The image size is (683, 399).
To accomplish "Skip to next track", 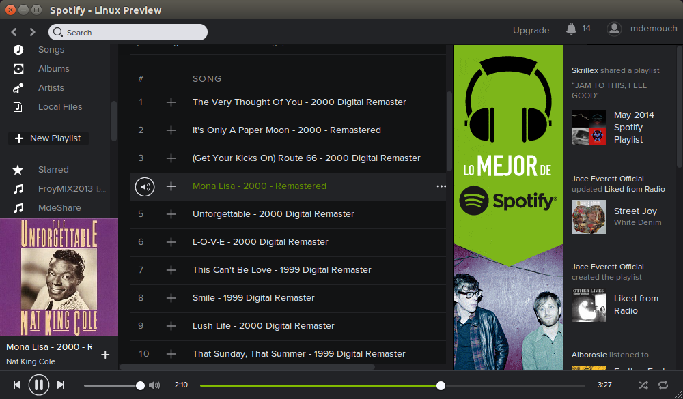I will tap(61, 385).
